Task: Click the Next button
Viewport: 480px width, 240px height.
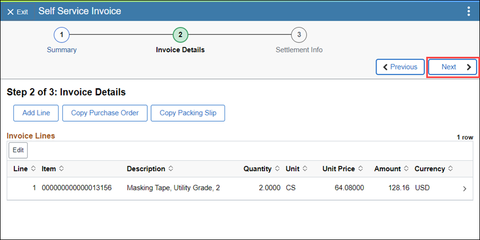Action: tap(452, 67)
